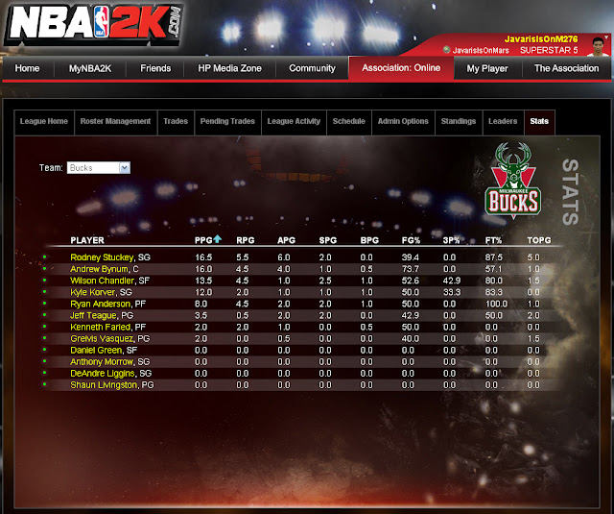Open the Community menu
Screen dimensions: 614x514
click(x=312, y=68)
